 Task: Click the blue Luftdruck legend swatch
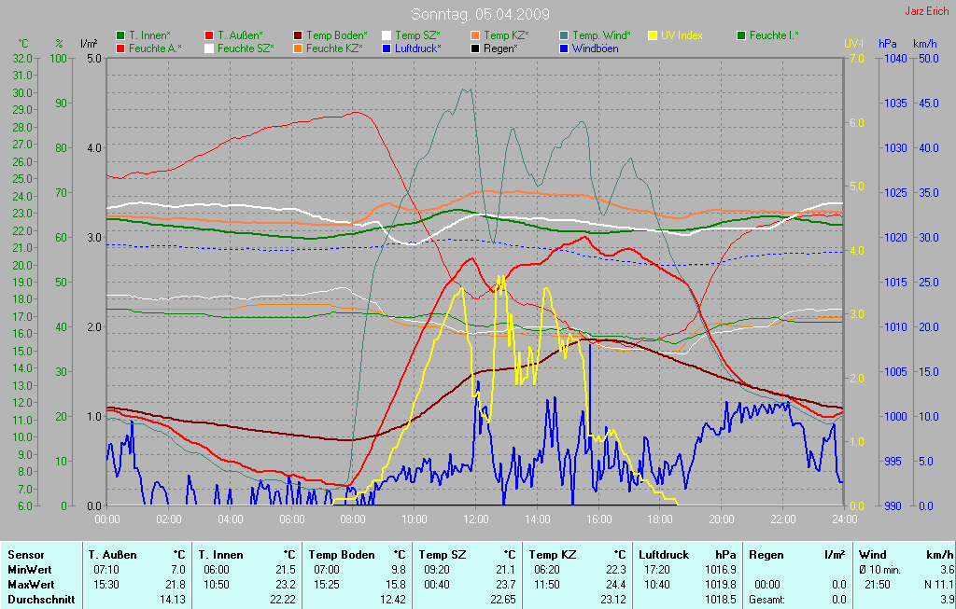pyautogui.click(x=387, y=48)
